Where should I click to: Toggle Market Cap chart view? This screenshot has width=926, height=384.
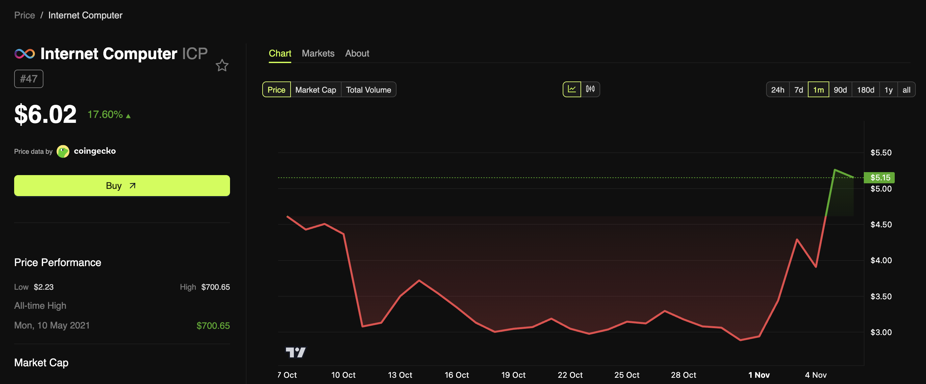pyautogui.click(x=315, y=90)
